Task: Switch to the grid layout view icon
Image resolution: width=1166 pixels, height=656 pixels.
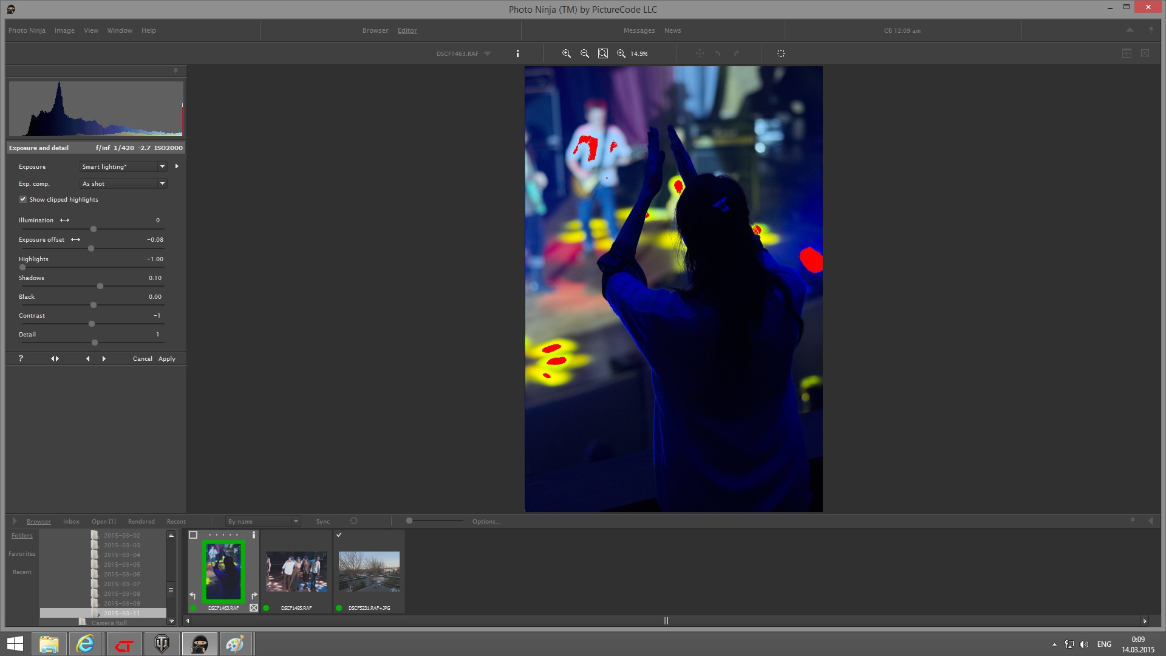Action: 1127,53
